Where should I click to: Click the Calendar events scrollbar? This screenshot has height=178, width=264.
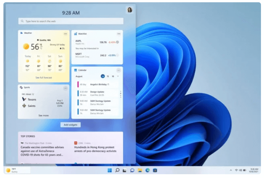(120, 95)
